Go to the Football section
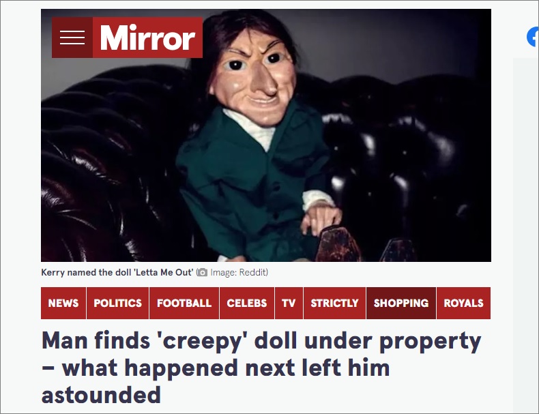The image size is (539, 414). click(x=184, y=303)
